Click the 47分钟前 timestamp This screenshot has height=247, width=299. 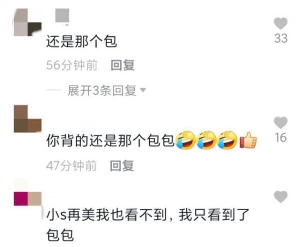pyautogui.click(x=71, y=165)
